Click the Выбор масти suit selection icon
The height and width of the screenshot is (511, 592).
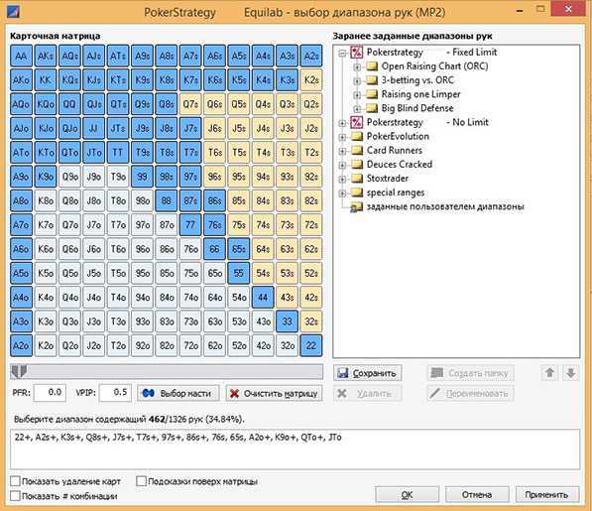148,393
